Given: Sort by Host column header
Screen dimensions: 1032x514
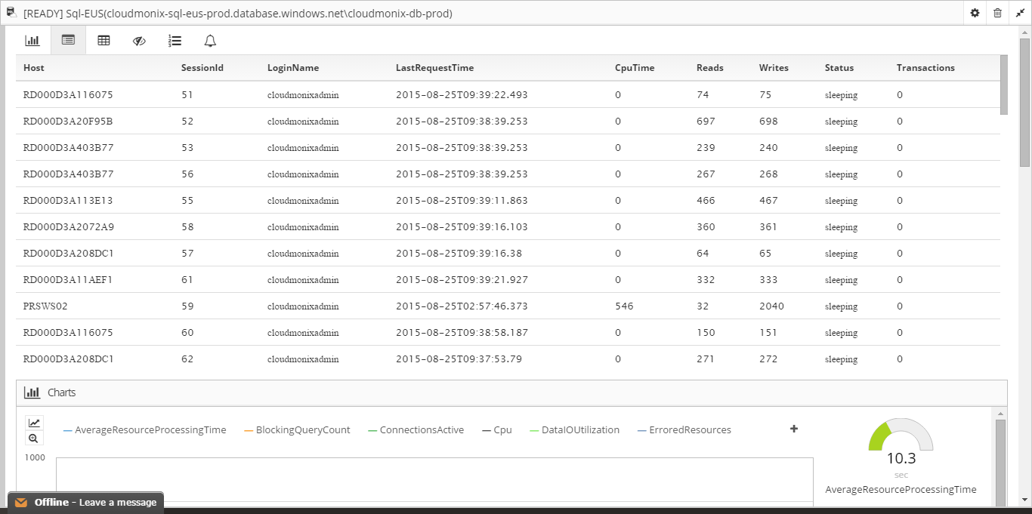Looking at the screenshot, I should (x=34, y=68).
